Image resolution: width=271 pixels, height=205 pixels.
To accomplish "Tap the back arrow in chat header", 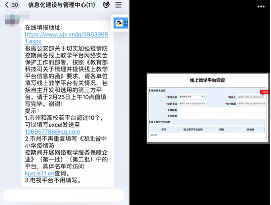I will coord(7,5).
